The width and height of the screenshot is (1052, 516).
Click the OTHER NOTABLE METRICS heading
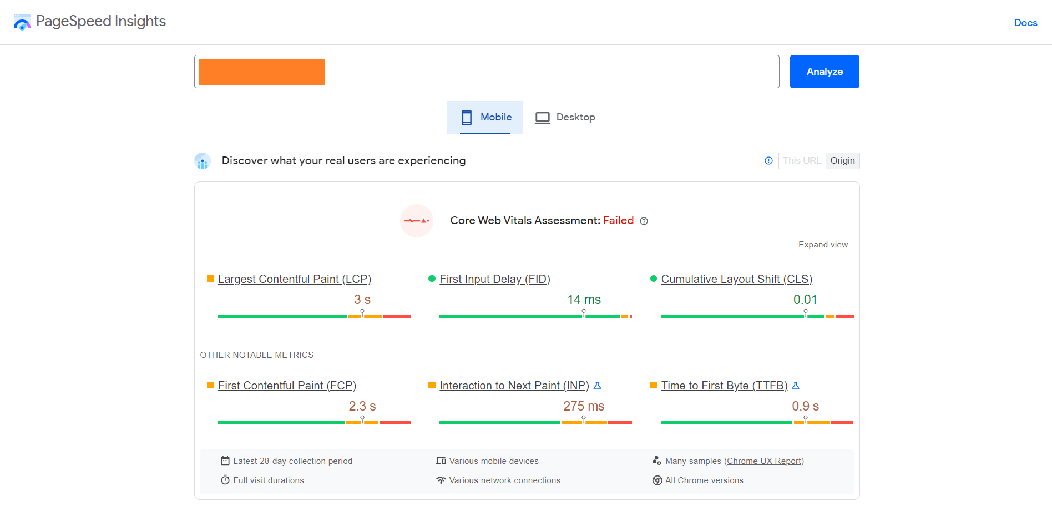tap(257, 355)
